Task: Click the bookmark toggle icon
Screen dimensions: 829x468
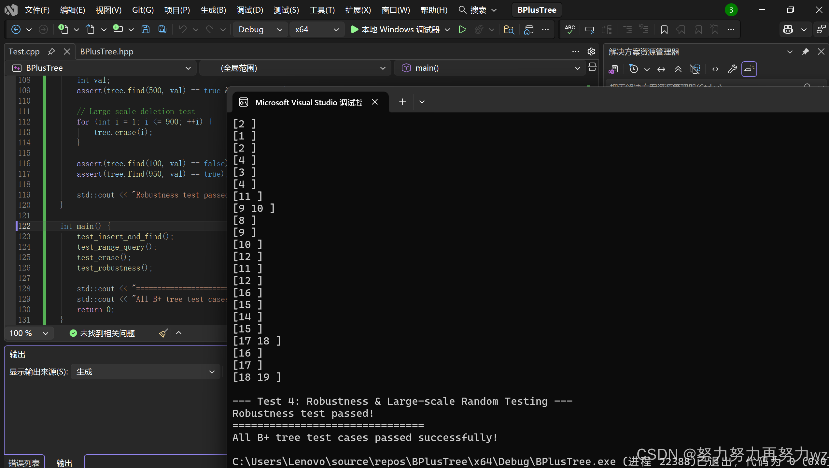Action: (664, 30)
